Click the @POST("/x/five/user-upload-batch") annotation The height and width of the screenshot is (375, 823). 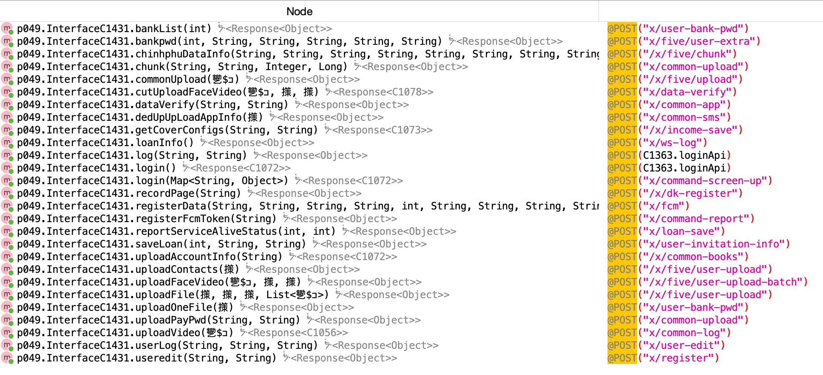pyautogui.click(x=708, y=282)
